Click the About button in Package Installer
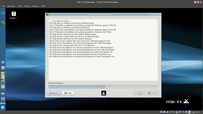The image size is (203, 114). (x=54, y=93)
